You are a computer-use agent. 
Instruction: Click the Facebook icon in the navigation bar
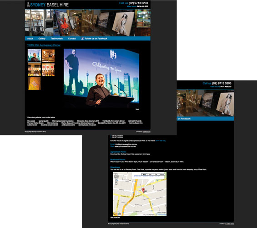pyautogui.click(x=82, y=39)
